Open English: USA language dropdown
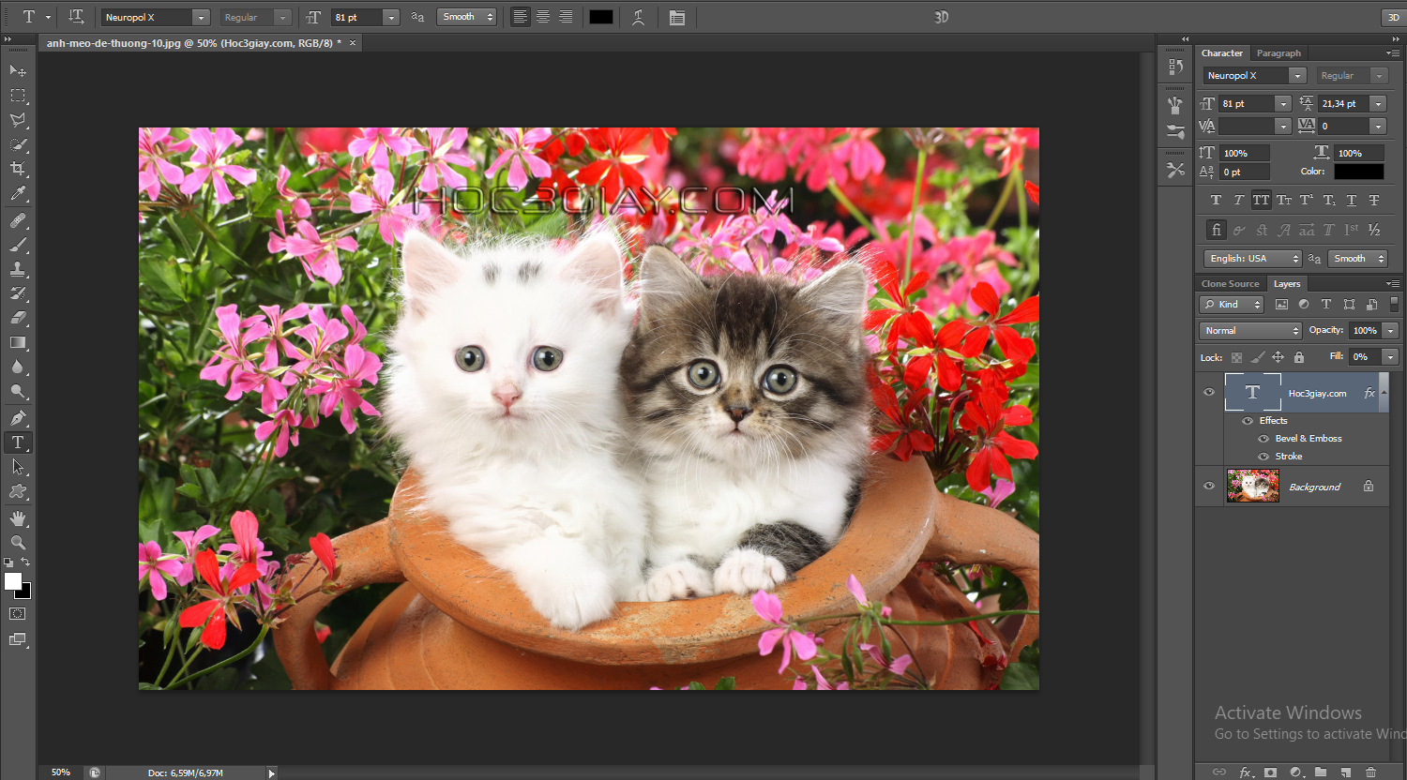 tap(1252, 259)
